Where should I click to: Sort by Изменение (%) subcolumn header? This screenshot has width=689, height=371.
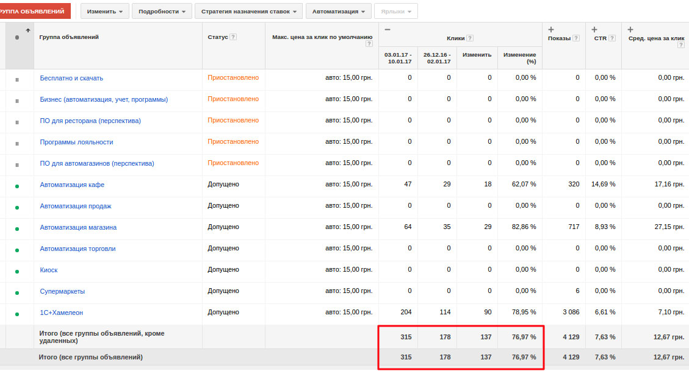click(x=520, y=58)
